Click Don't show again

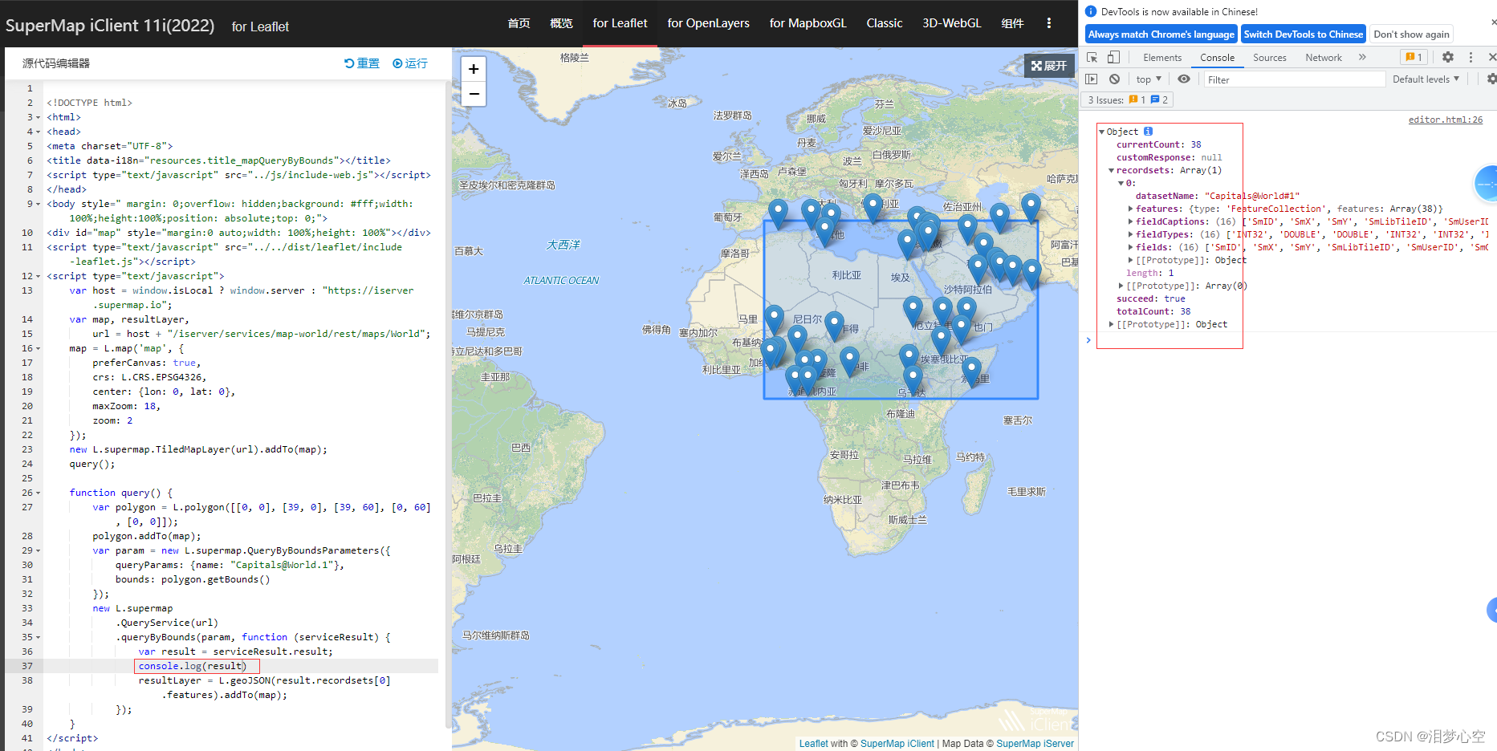point(1411,35)
